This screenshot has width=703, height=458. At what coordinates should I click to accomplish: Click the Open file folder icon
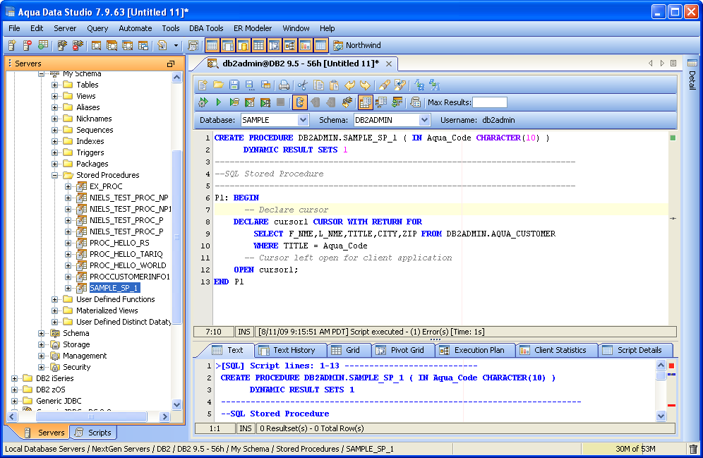[x=218, y=85]
